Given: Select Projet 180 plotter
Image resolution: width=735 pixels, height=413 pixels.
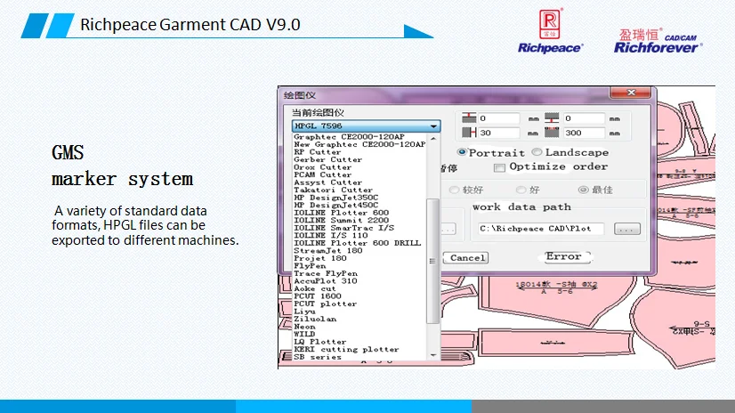Looking at the screenshot, I should click(x=320, y=258).
